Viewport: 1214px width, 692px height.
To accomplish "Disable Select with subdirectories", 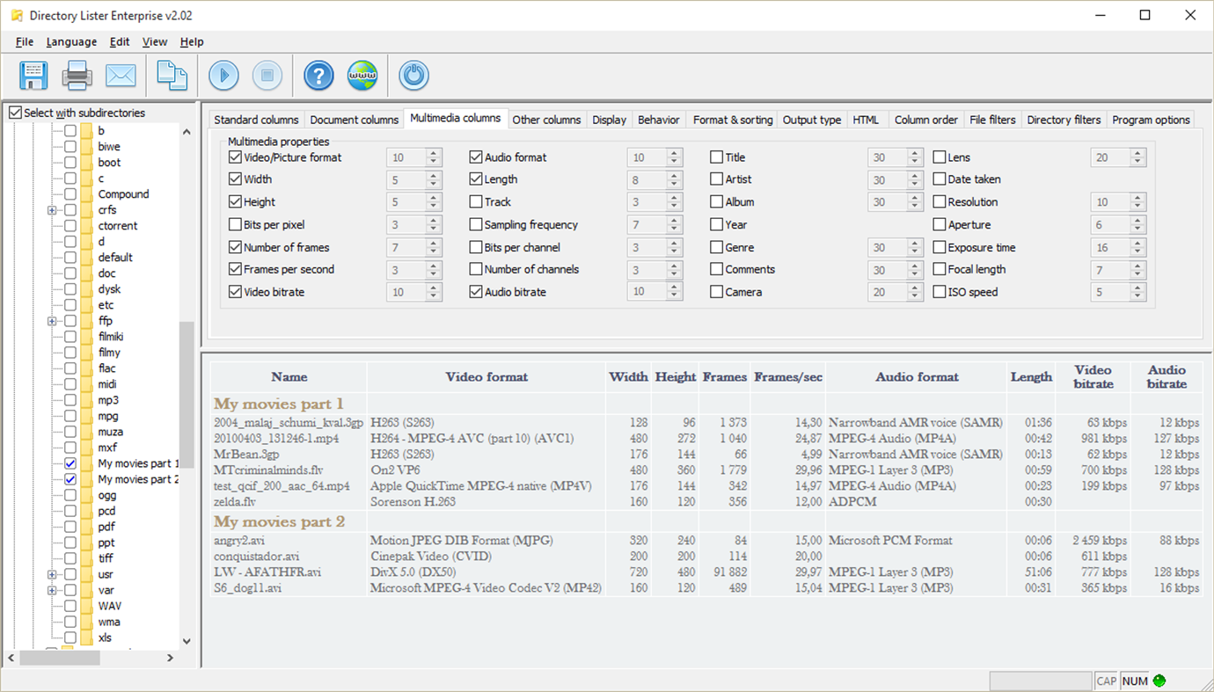I will click(14, 113).
